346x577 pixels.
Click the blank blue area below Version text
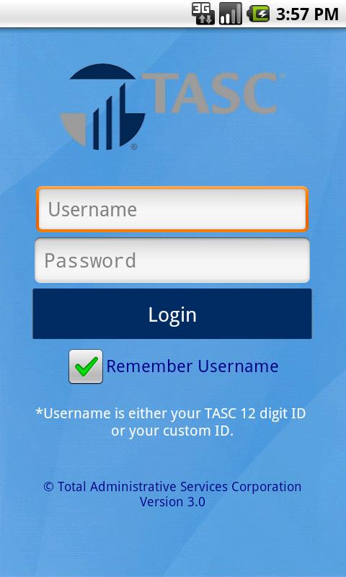[x=172, y=543]
